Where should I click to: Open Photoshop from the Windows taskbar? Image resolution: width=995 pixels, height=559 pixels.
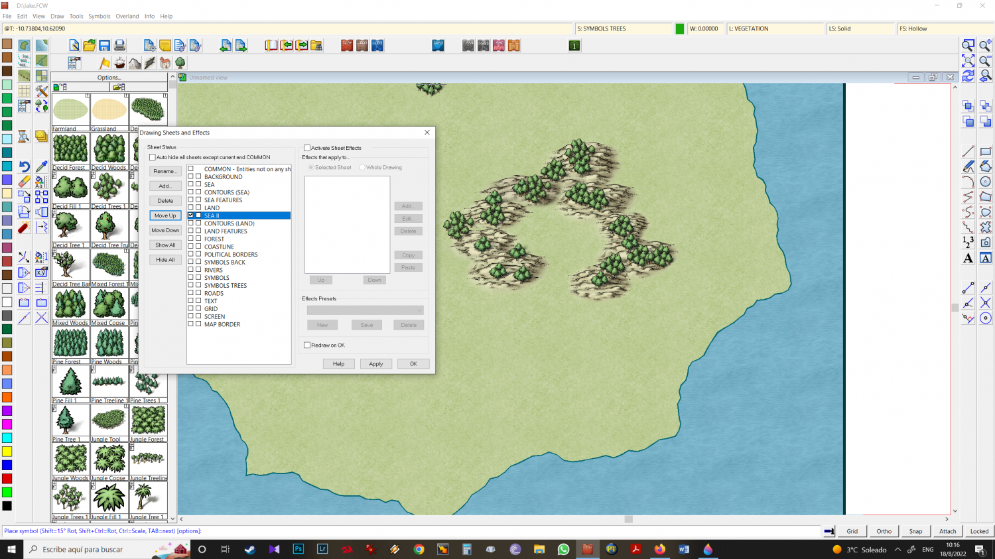[298, 549]
